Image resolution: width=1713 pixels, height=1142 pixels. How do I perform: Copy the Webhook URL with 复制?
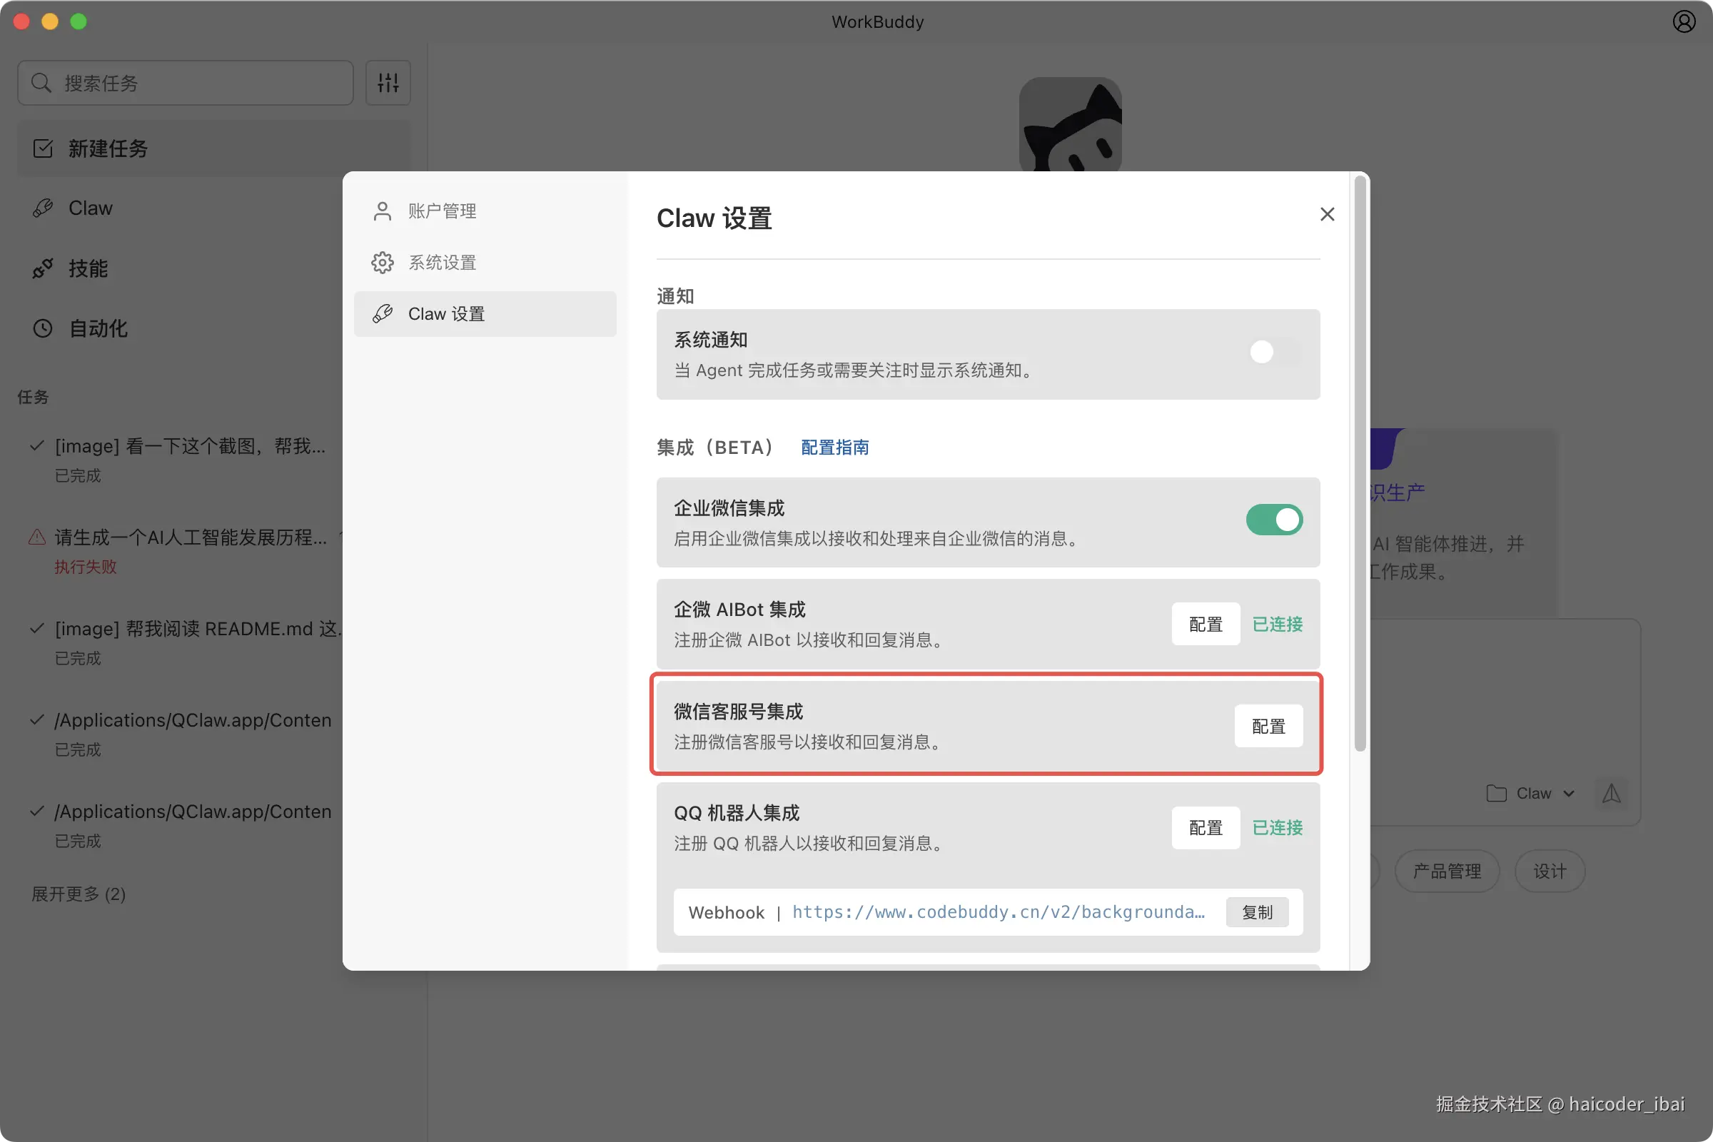(1257, 912)
